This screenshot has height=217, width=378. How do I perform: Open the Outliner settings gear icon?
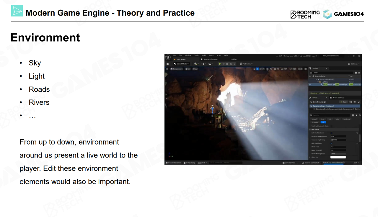(359, 72)
